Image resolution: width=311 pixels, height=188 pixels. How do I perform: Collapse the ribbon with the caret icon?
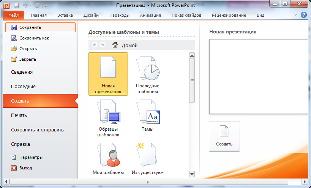[295, 15]
